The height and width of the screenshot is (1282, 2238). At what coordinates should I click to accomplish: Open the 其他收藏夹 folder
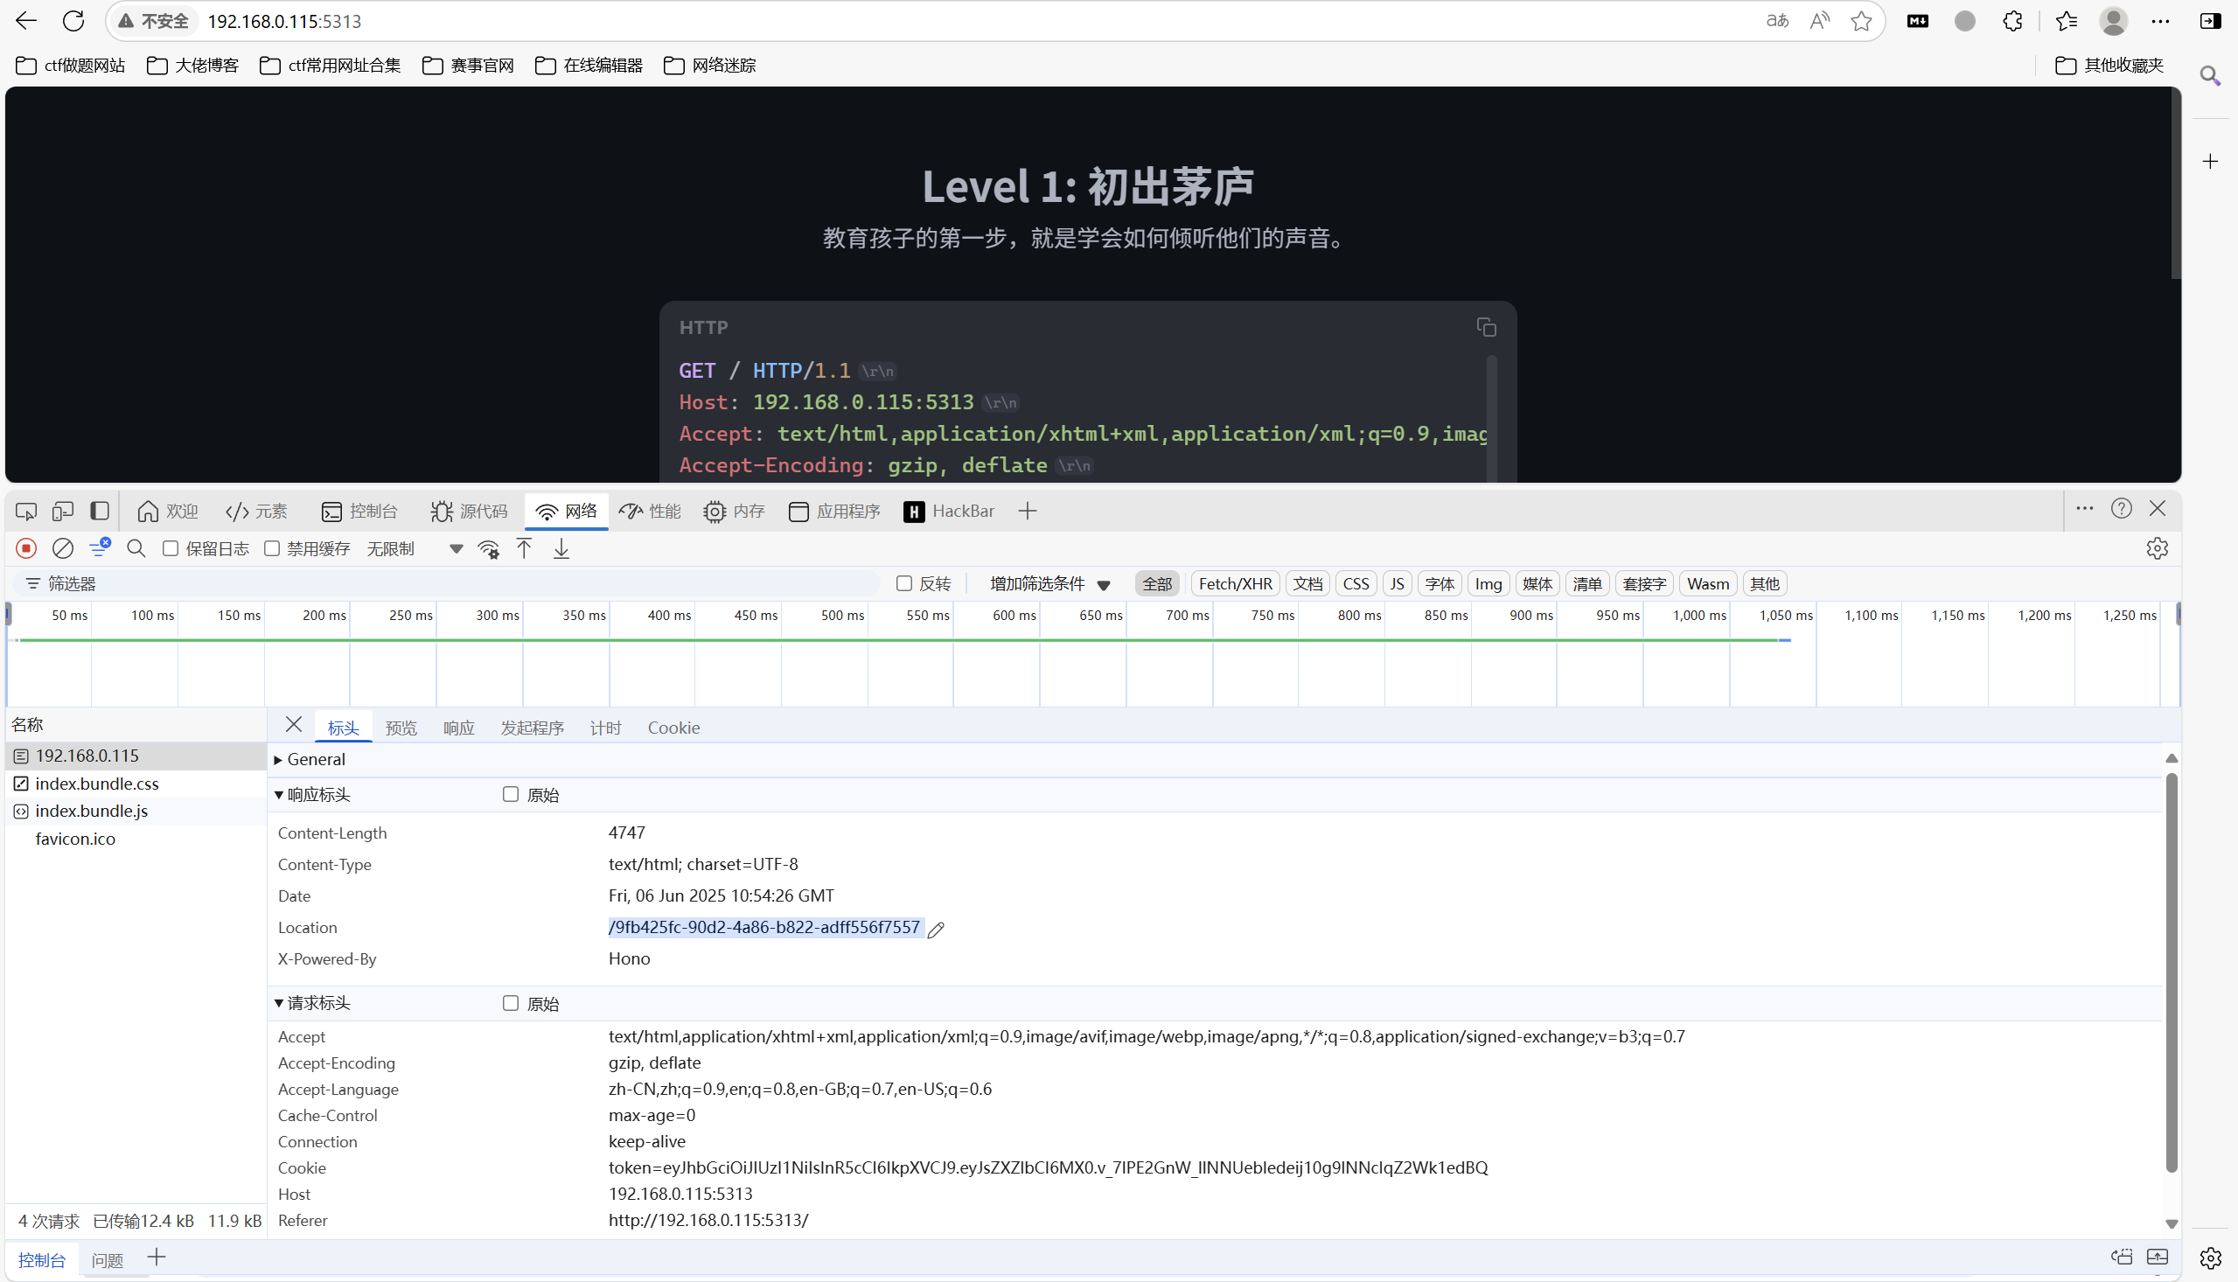click(2109, 66)
